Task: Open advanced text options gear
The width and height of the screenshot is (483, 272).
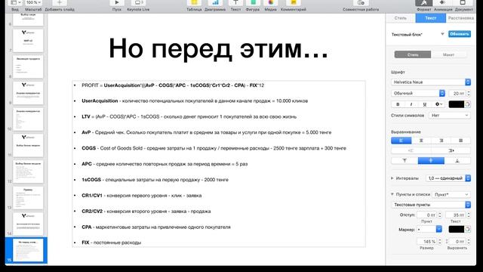Action: pos(438,104)
